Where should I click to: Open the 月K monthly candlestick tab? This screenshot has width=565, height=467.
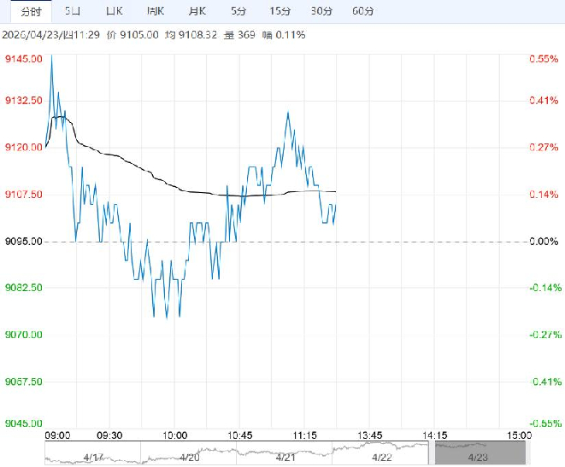197,11
